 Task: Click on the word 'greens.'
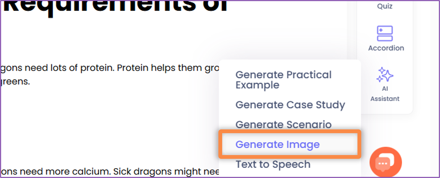click(x=16, y=81)
